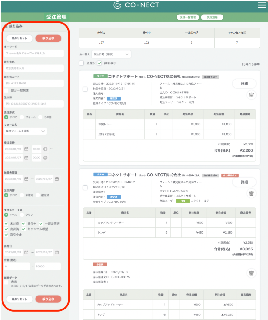The image size is (268, 320).
Task: Delete order O-AZY-35489 via its trash icon
Action: [x=252, y=194]
